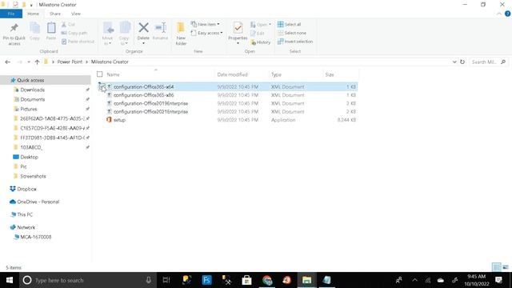Click Invert selection
This screenshot has width=512, height=288.
point(295,42)
